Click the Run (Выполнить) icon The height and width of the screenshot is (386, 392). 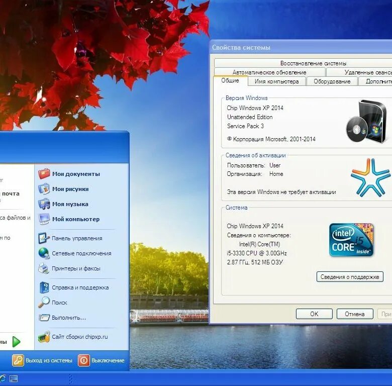tap(44, 318)
